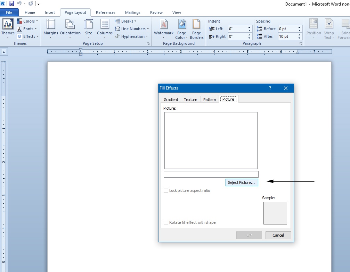Click the Indent Left field
This screenshot has width=350, height=272.
pyautogui.click(x=238, y=29)
